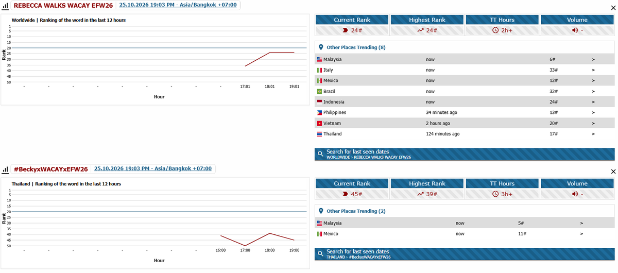Expand the Philippines 13# row arrow
The width and height of the screenshot is (618, 273).
(593, 112)
